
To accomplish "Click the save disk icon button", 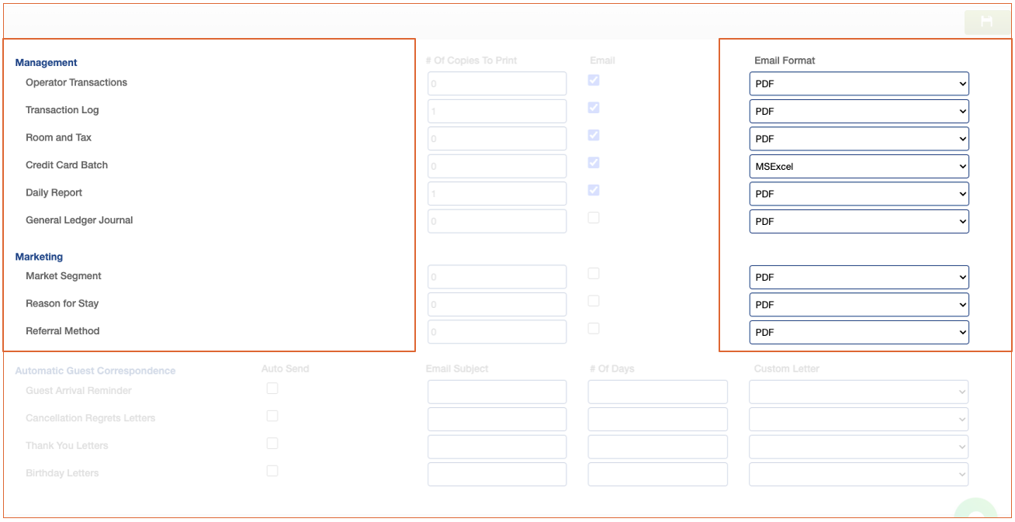I will (986, 22).
